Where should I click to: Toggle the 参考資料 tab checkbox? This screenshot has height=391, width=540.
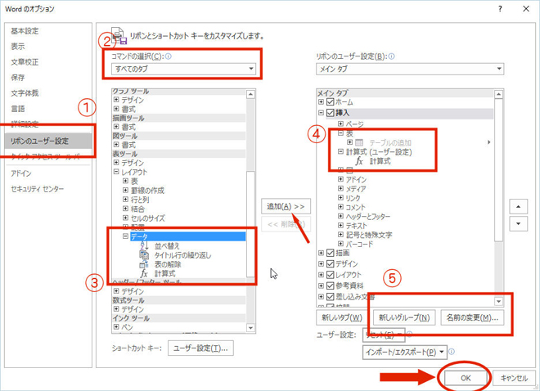(x=331, y=285)
